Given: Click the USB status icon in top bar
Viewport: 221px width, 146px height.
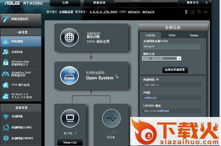Looking at the screenshot, I should (x=205, y=12).
